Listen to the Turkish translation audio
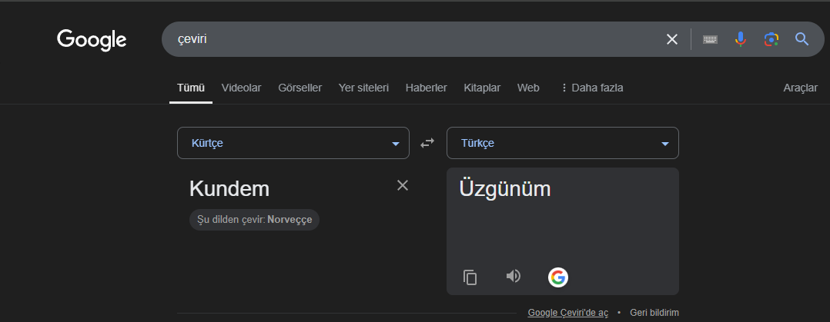This screenshot has height=322, width=830. (x=514, y=277)
